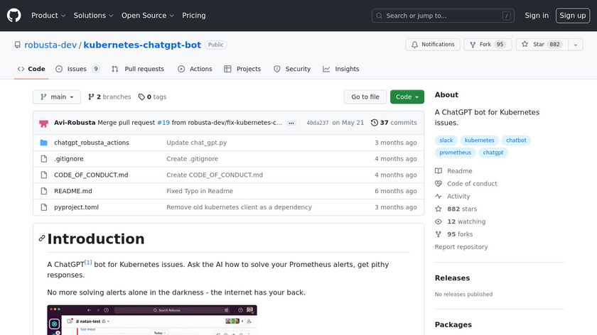The image size is (597, 335).
Task: Click the Notifications bell icon
Action: point(414,45)
